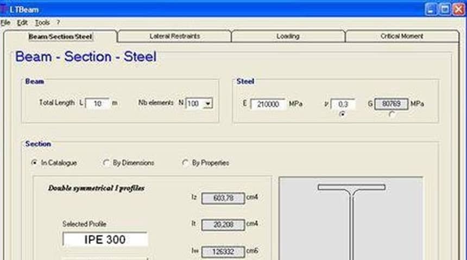Select radio button under G value
The width and height of the screenshot is (467, 260).
pyautogui.click(x=392, y=114)
